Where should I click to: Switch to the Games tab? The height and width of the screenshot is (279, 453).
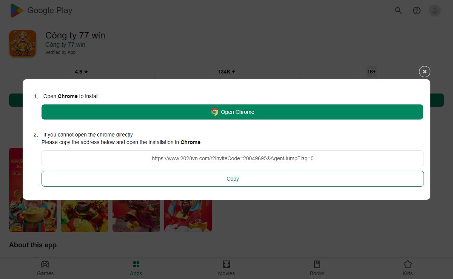coord(45,268)
